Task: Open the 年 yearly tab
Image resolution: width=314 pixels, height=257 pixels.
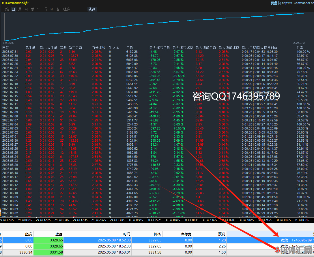Action: tap(39, 9)
